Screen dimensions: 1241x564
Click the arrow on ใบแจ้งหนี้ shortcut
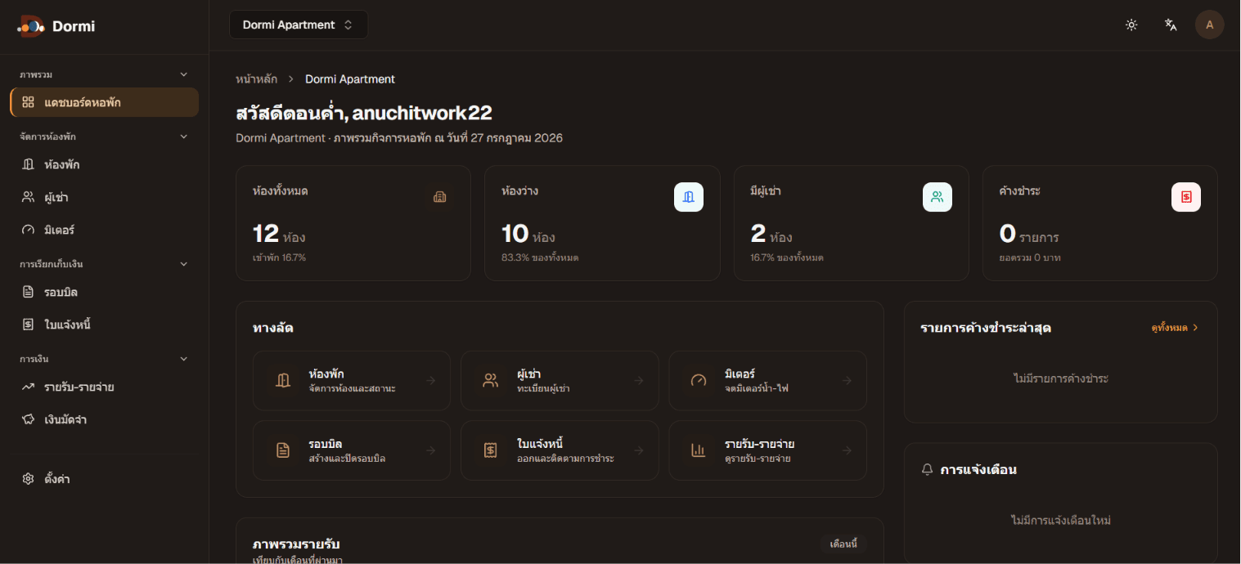coord(639,450)
